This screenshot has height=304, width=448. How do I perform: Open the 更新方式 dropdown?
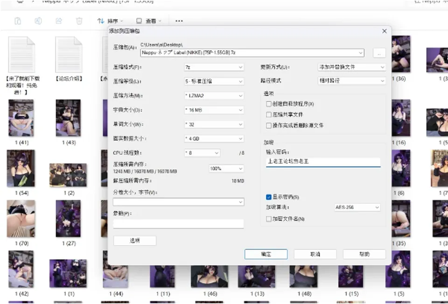click(x=352, y=67)
